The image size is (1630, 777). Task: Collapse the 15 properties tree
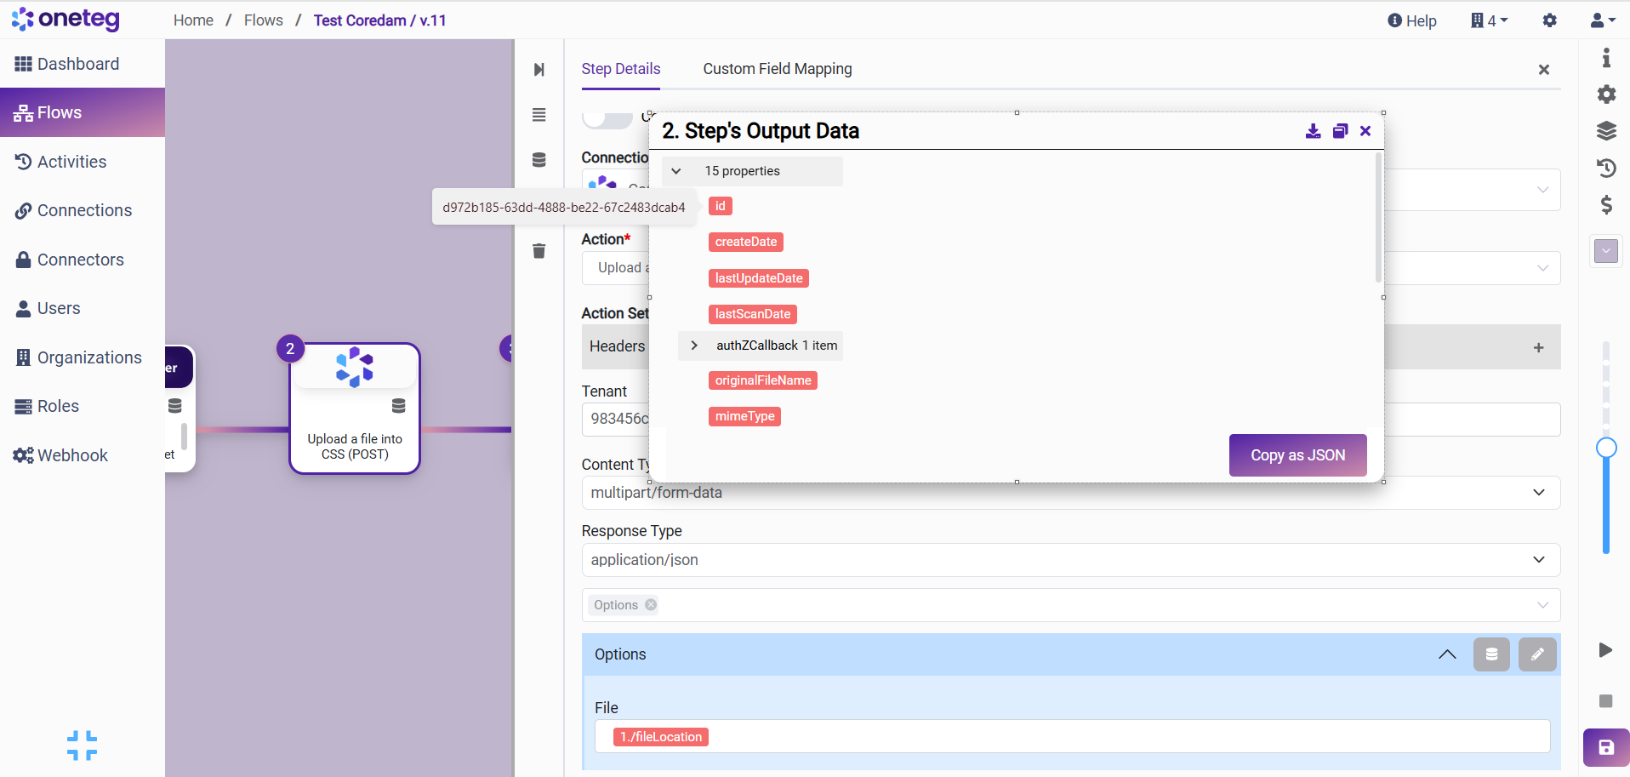tap(676, 171)
